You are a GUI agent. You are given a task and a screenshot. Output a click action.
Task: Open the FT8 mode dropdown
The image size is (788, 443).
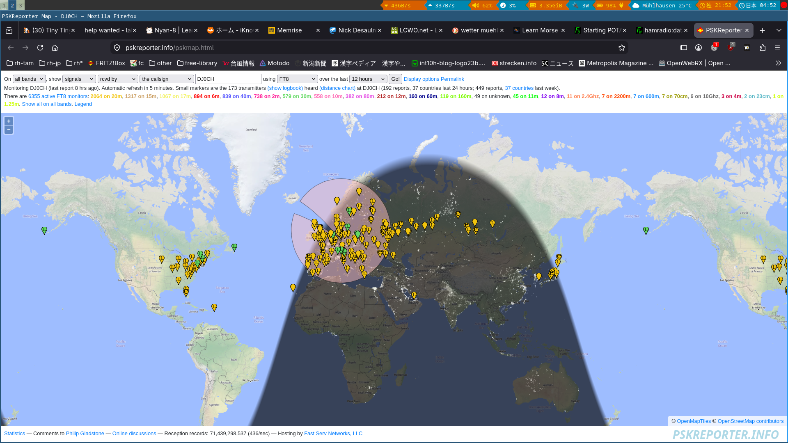click(298, 79)
